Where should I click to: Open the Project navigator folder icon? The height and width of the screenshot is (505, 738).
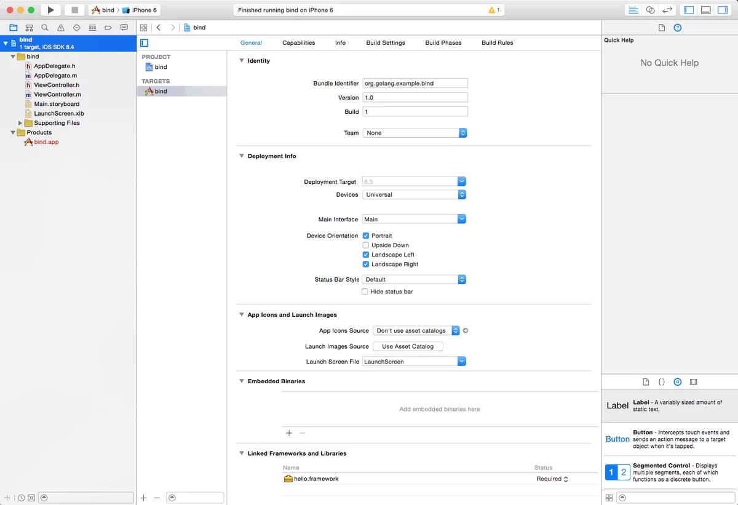point(13,28)
